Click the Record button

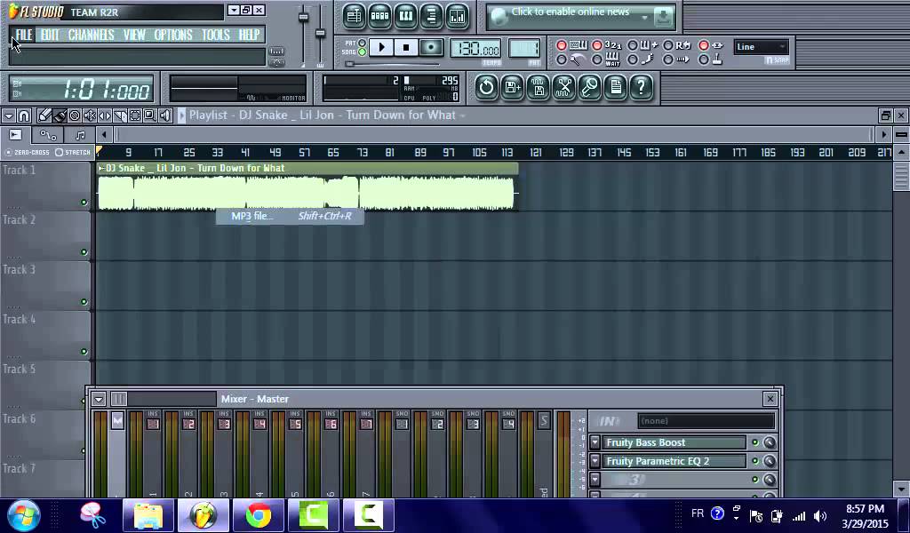coord(431,48)
